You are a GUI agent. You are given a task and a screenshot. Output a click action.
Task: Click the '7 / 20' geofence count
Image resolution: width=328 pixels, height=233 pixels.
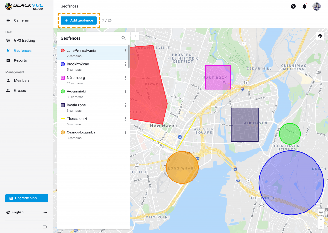[x=107, y=20]
